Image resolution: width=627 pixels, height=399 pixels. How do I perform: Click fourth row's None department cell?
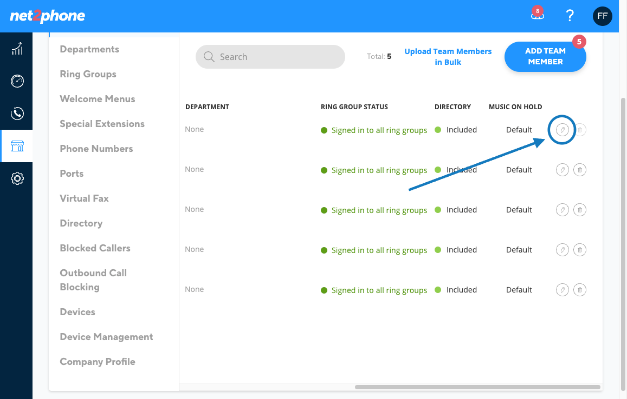(195, 249)
